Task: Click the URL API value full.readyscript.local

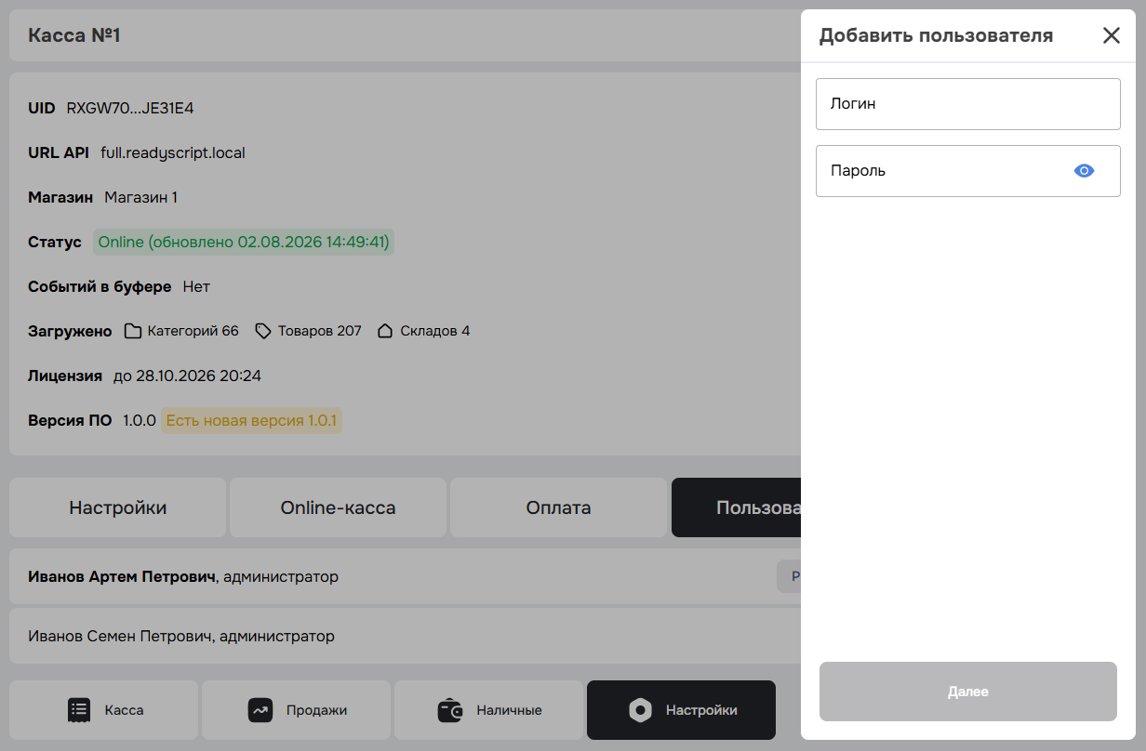Action: [x=173, y=152]
